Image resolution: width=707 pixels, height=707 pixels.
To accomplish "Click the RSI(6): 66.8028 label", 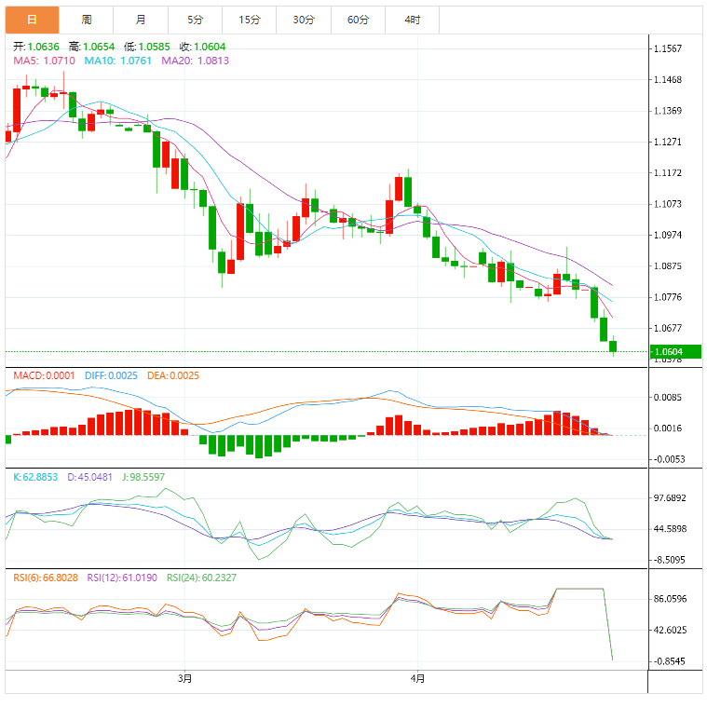I will 46,578.
